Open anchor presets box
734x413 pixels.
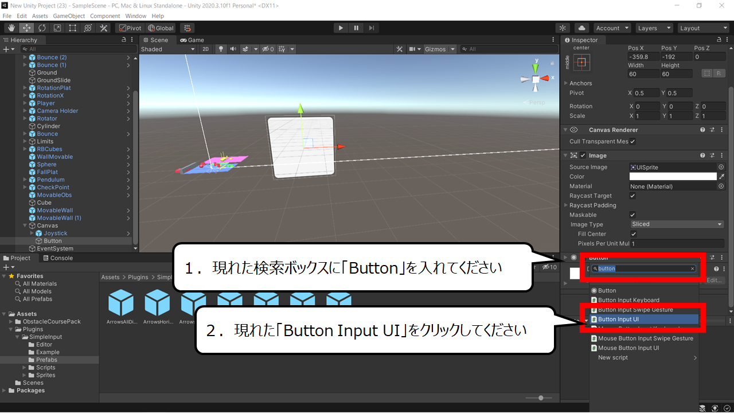point(582,63)
